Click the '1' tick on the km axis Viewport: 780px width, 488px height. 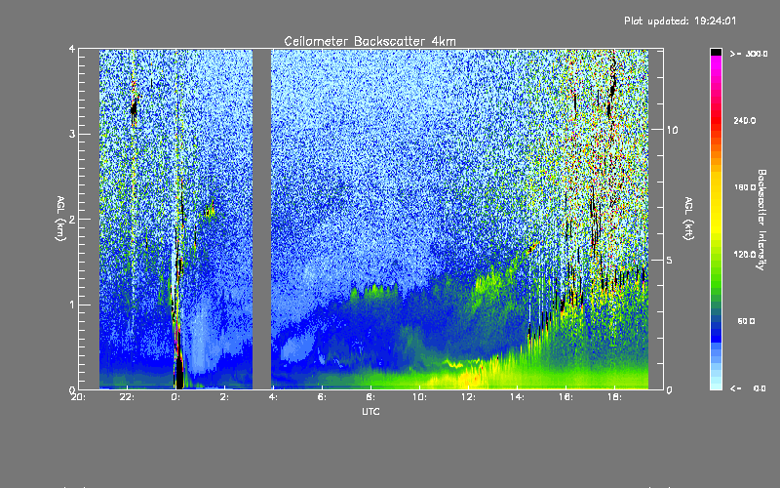(72, 305)
